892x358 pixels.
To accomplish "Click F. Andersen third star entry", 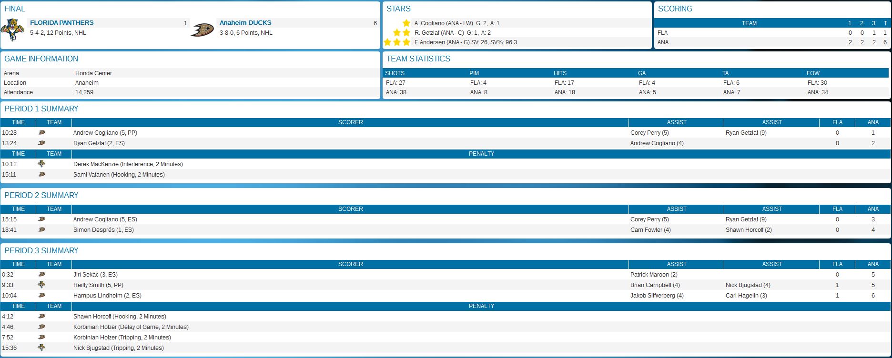I will 465,42.
